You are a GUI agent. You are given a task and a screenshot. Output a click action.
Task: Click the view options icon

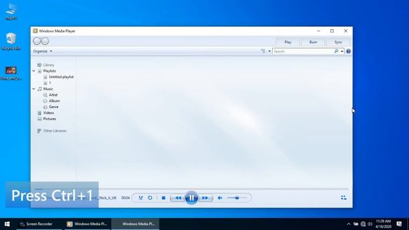pyautogui.click(x=263, y=51)
